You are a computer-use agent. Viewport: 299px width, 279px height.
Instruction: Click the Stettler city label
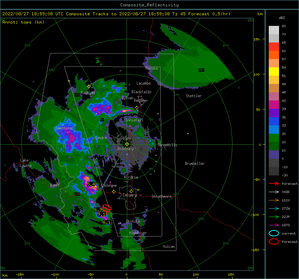pos(194,96)
